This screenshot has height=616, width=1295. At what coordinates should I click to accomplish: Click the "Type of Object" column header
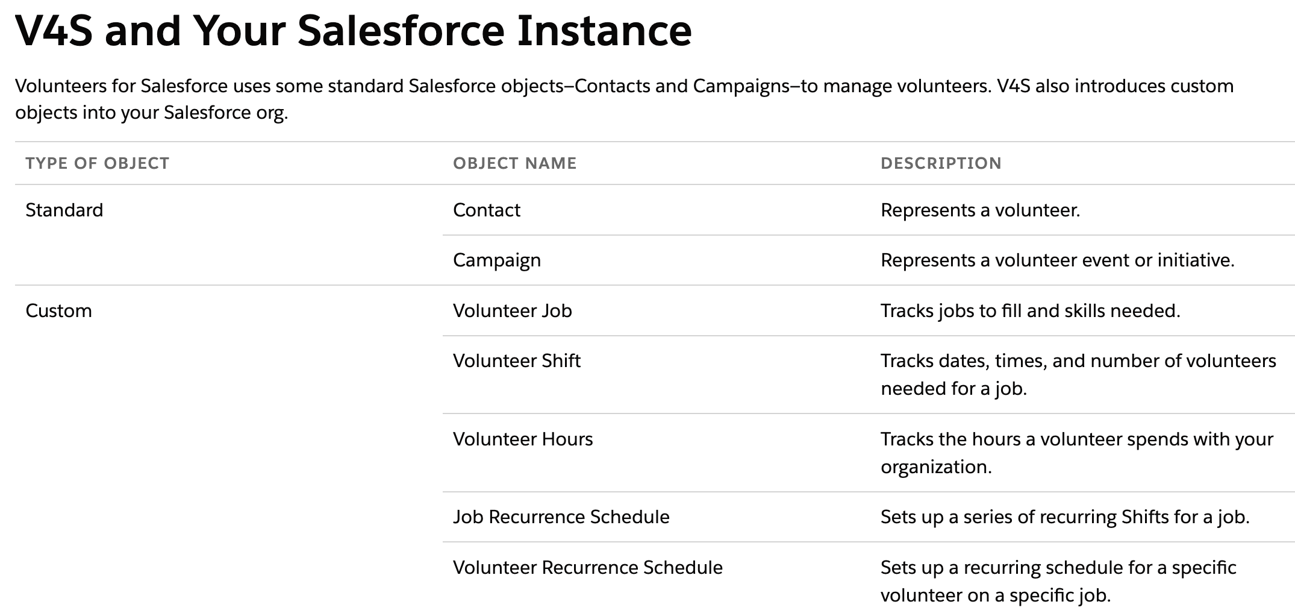[x=97, y=163]
